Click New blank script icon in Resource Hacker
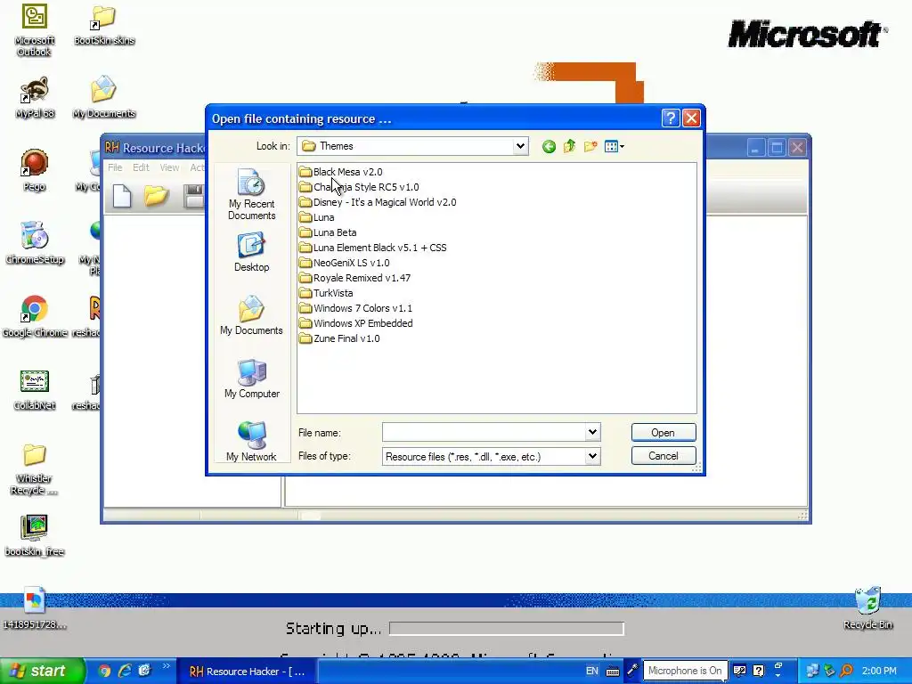This screenshot has width=912, height=684. click(122, 196)
